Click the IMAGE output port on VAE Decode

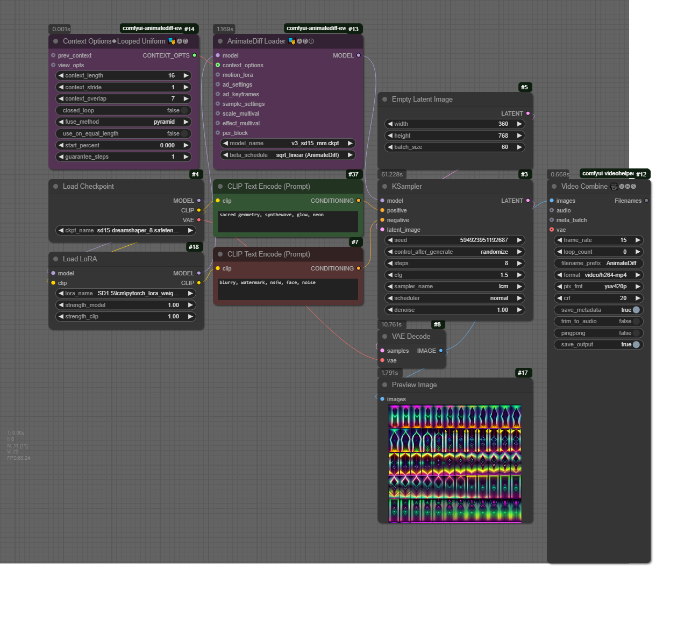441,351
